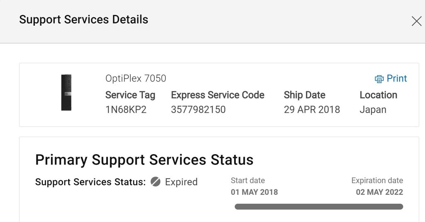Image resolution: width=425 pixels, height=222 pixels.
Task: Click the start date 01 MAY 2018
Action: click(254, 192)
